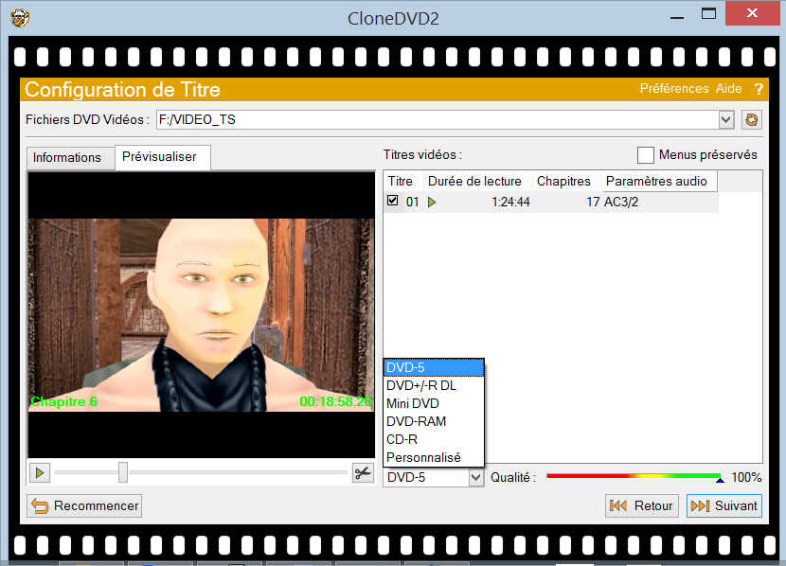Screen dimensions: 786x566
Task: Click the preview seek slider handle
Action: click(123, 472)
